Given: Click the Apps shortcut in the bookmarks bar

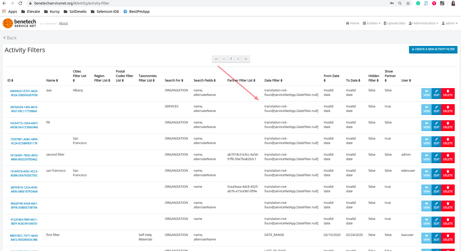Looking at the screenshot, I should click(10, 11).
